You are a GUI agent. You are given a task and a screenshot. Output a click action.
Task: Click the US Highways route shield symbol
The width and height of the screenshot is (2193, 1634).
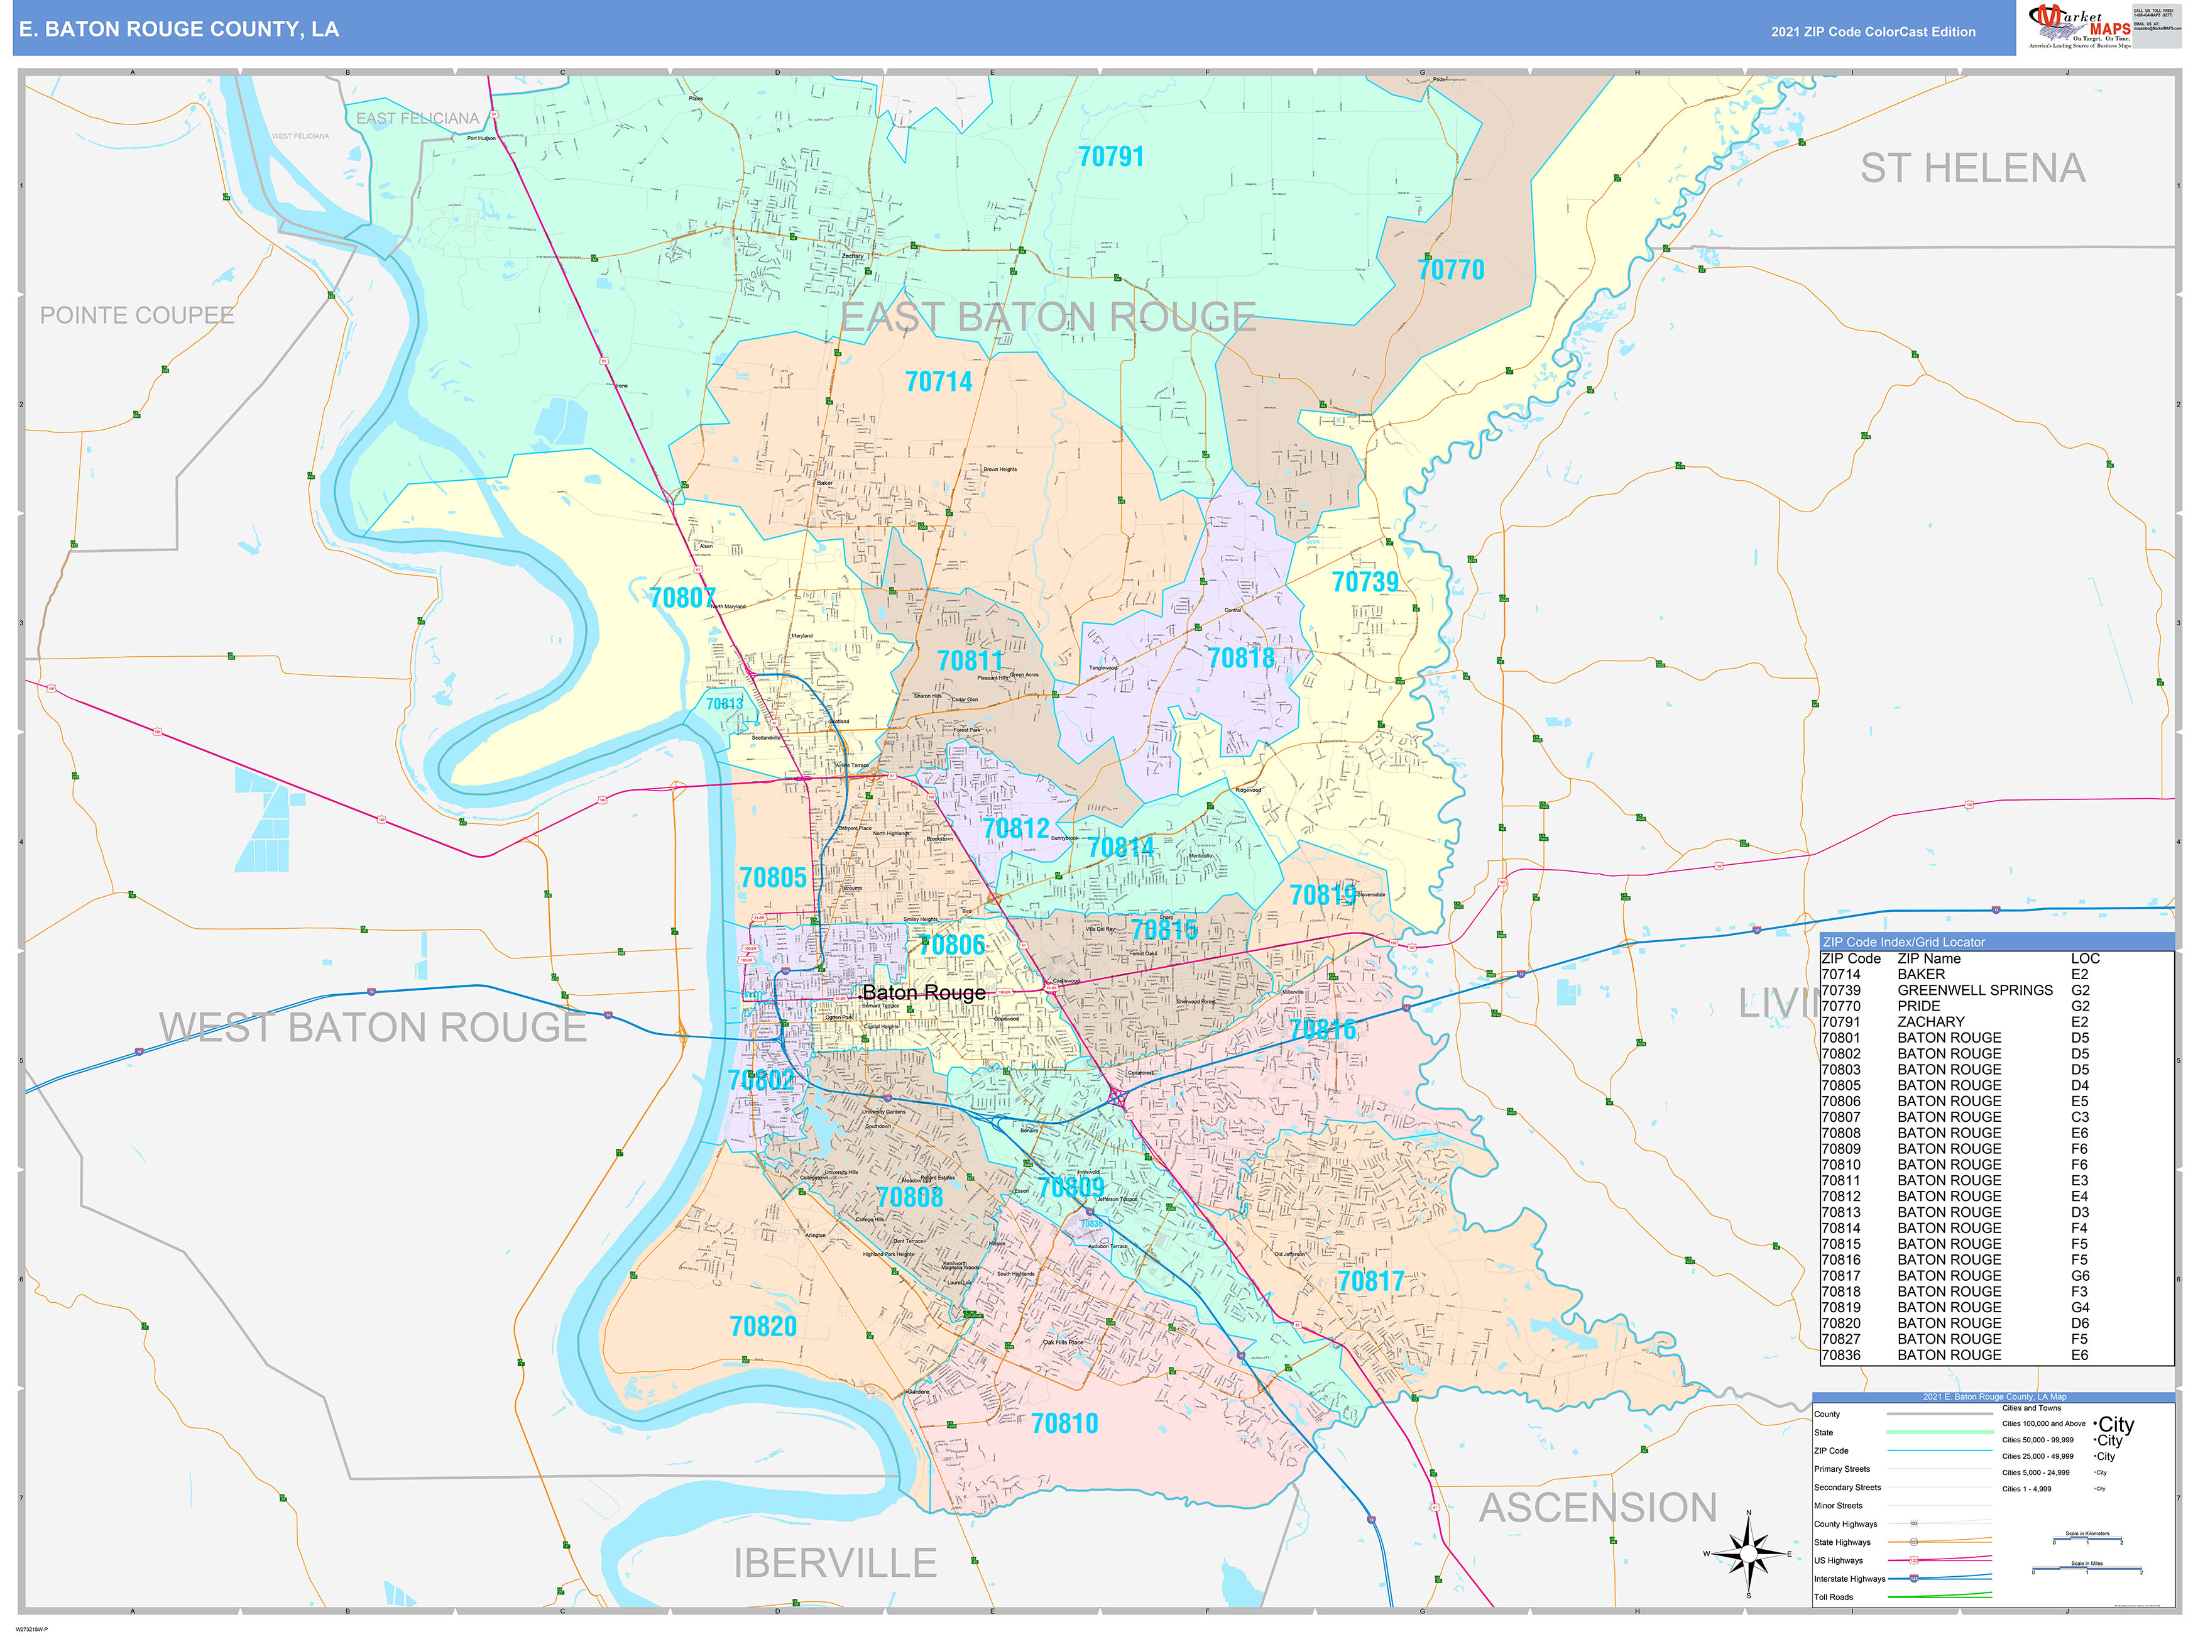point(1914,1561)
